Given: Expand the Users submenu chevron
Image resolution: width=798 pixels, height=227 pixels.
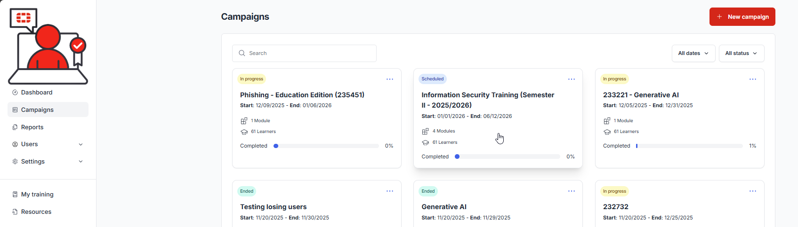Looking at the screenshot, I should (81, 144).
